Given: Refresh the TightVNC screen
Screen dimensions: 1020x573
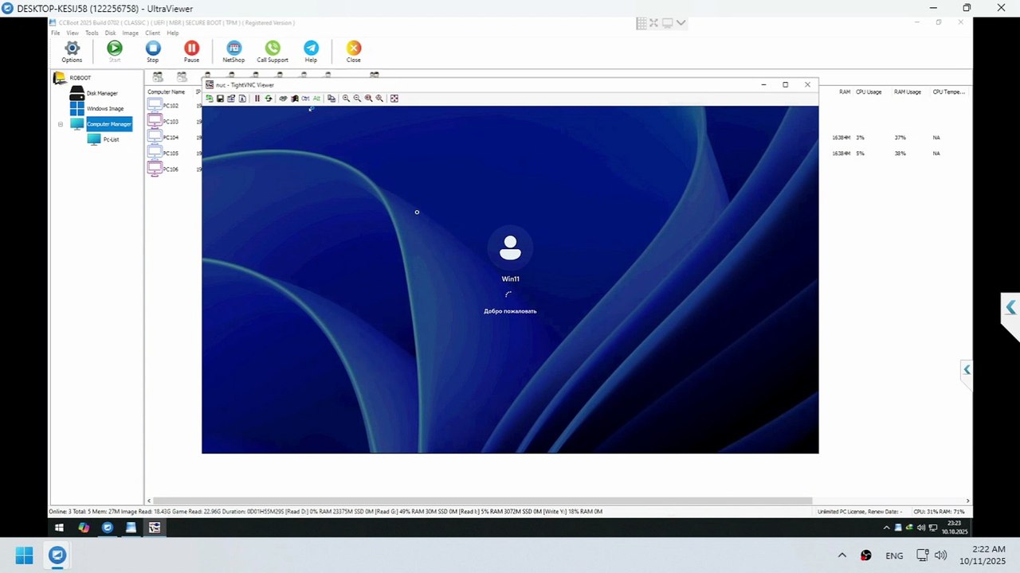Looking at the screenshot, I should point(268,99).
